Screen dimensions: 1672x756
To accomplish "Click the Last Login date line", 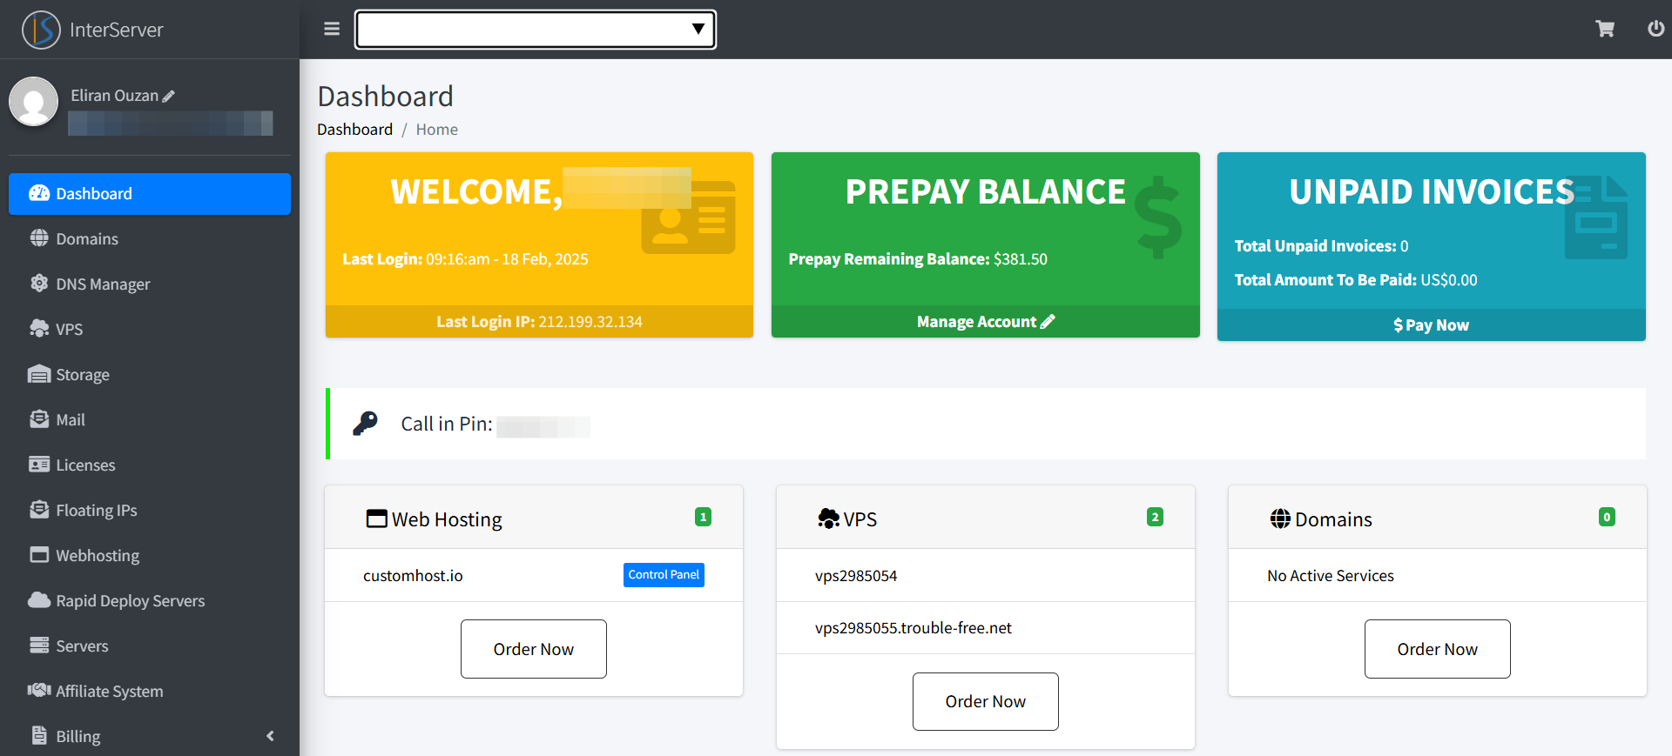I will pos(465,259).
